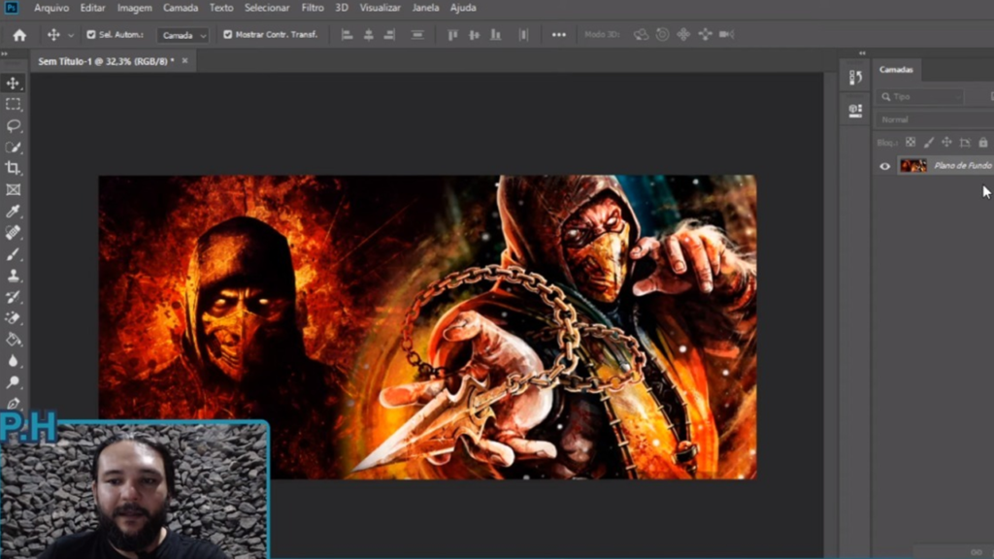Uncheck the Sel. Autom. checkbox
The height and width of the screenshot is (559, 994).
[91, 35]
